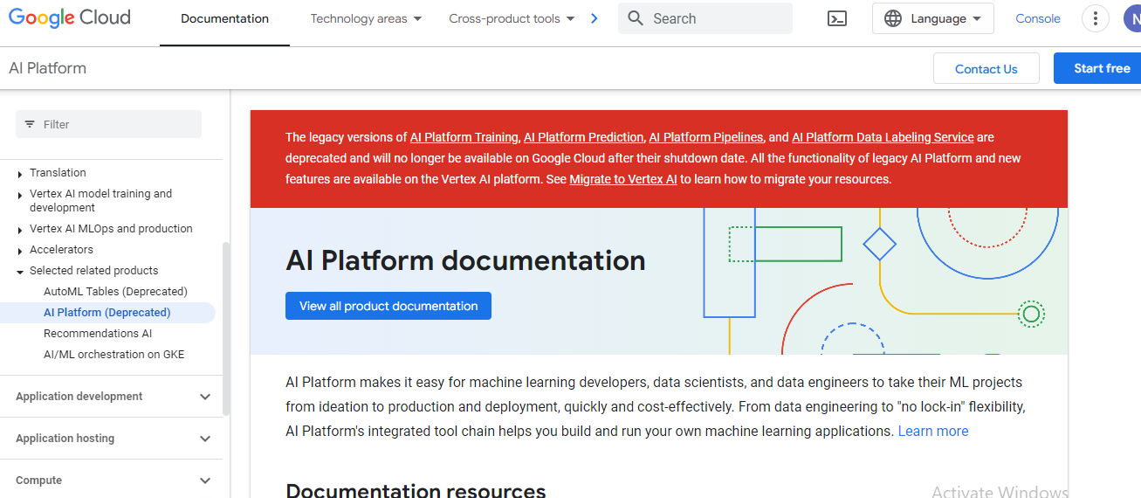Expand Vertex AI MLOps and production
Image resolution: width=1141 pixels, height=498 pixels.
coord(20,230)
